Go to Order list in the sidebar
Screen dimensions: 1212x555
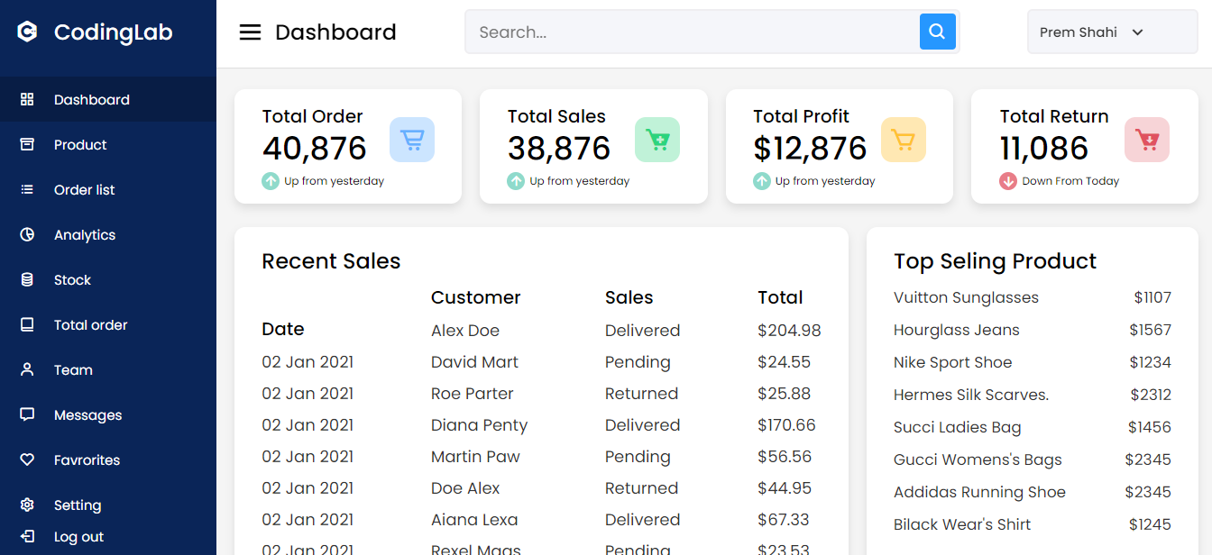tap(84, 189)
